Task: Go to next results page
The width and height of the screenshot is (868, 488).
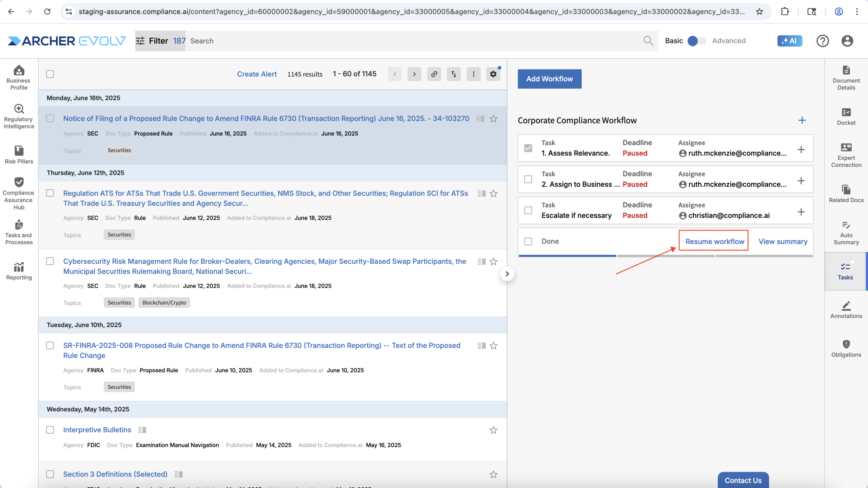Action: click(x=414, y=74)
